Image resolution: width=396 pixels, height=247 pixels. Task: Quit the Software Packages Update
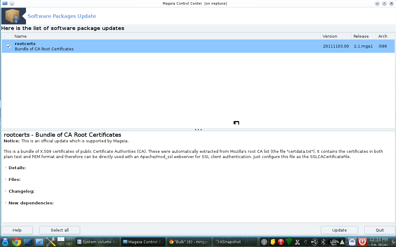click(380, 230)
